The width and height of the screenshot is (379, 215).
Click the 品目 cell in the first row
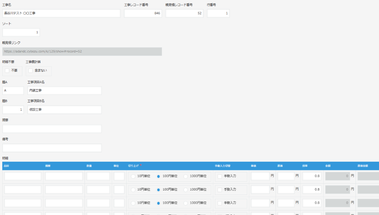(23, 176)
